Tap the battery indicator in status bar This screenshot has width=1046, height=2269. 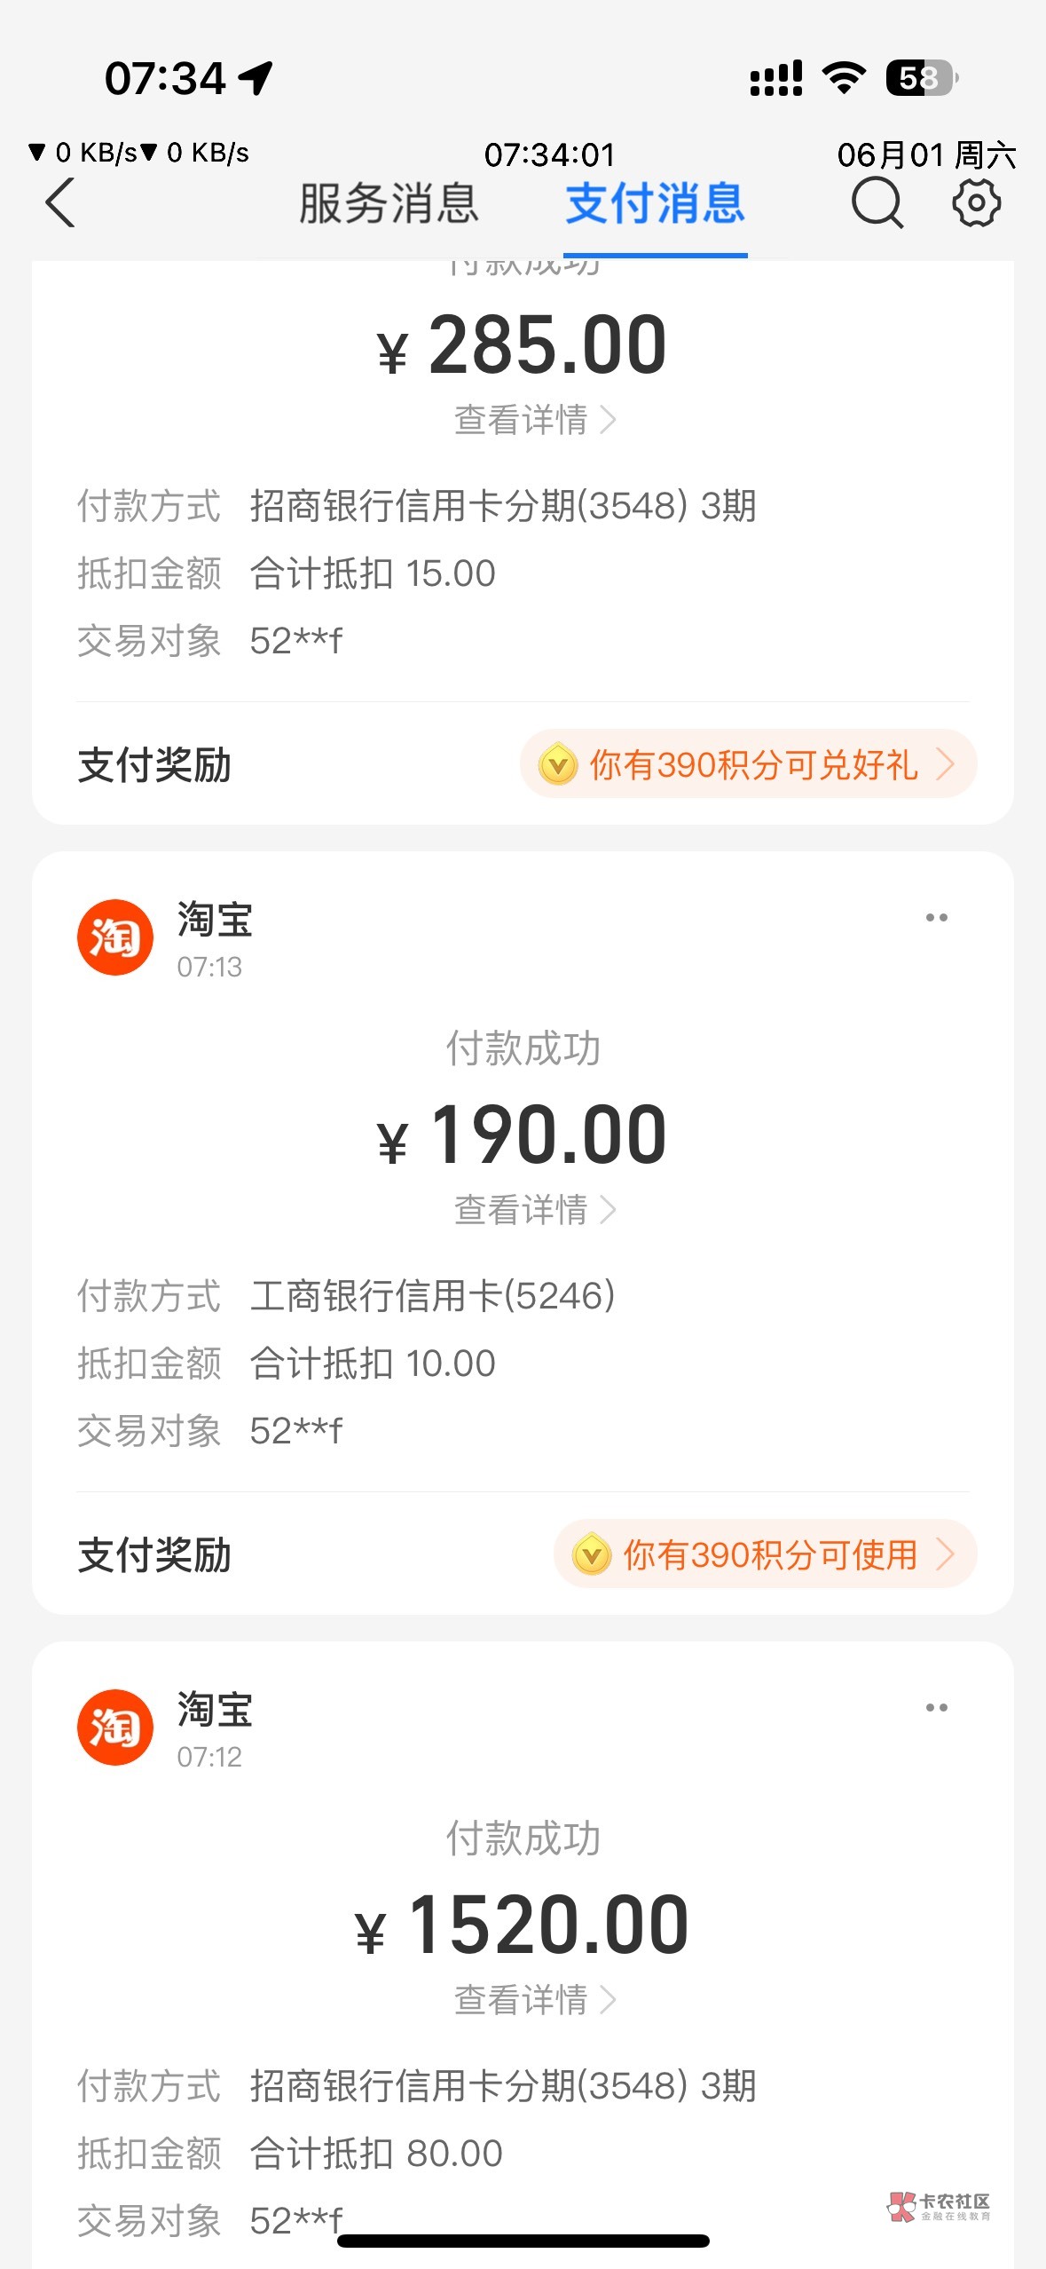(922, 78)
